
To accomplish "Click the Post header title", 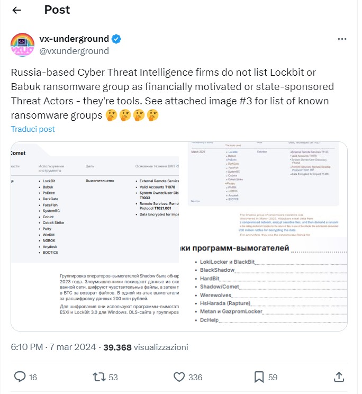I will click(x=57, y=10).
